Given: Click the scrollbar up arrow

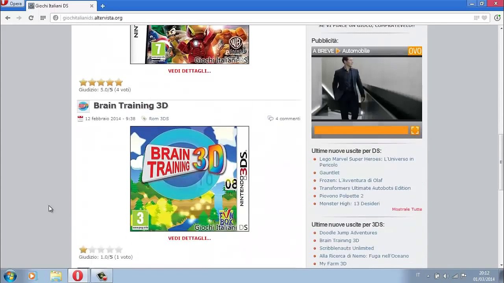Looking at the screenshot, I should pos(501,28).
